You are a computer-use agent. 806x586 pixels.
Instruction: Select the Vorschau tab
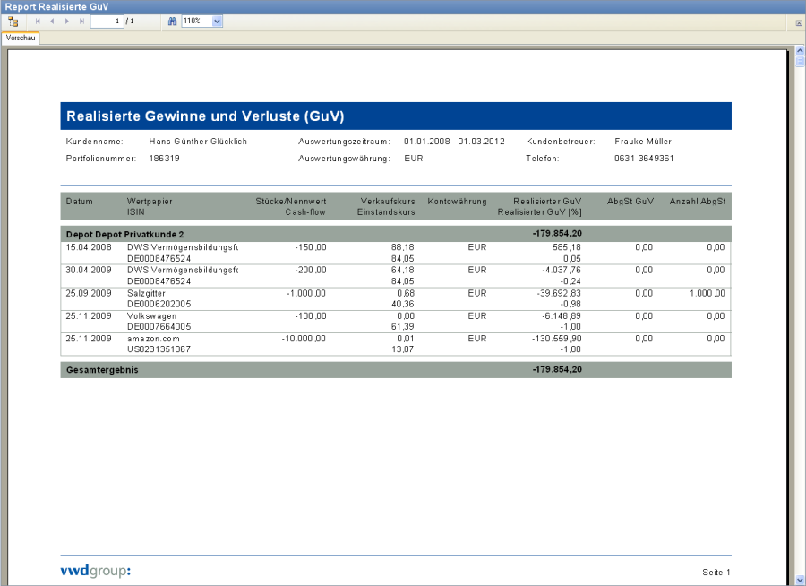(x=20, y=39)
